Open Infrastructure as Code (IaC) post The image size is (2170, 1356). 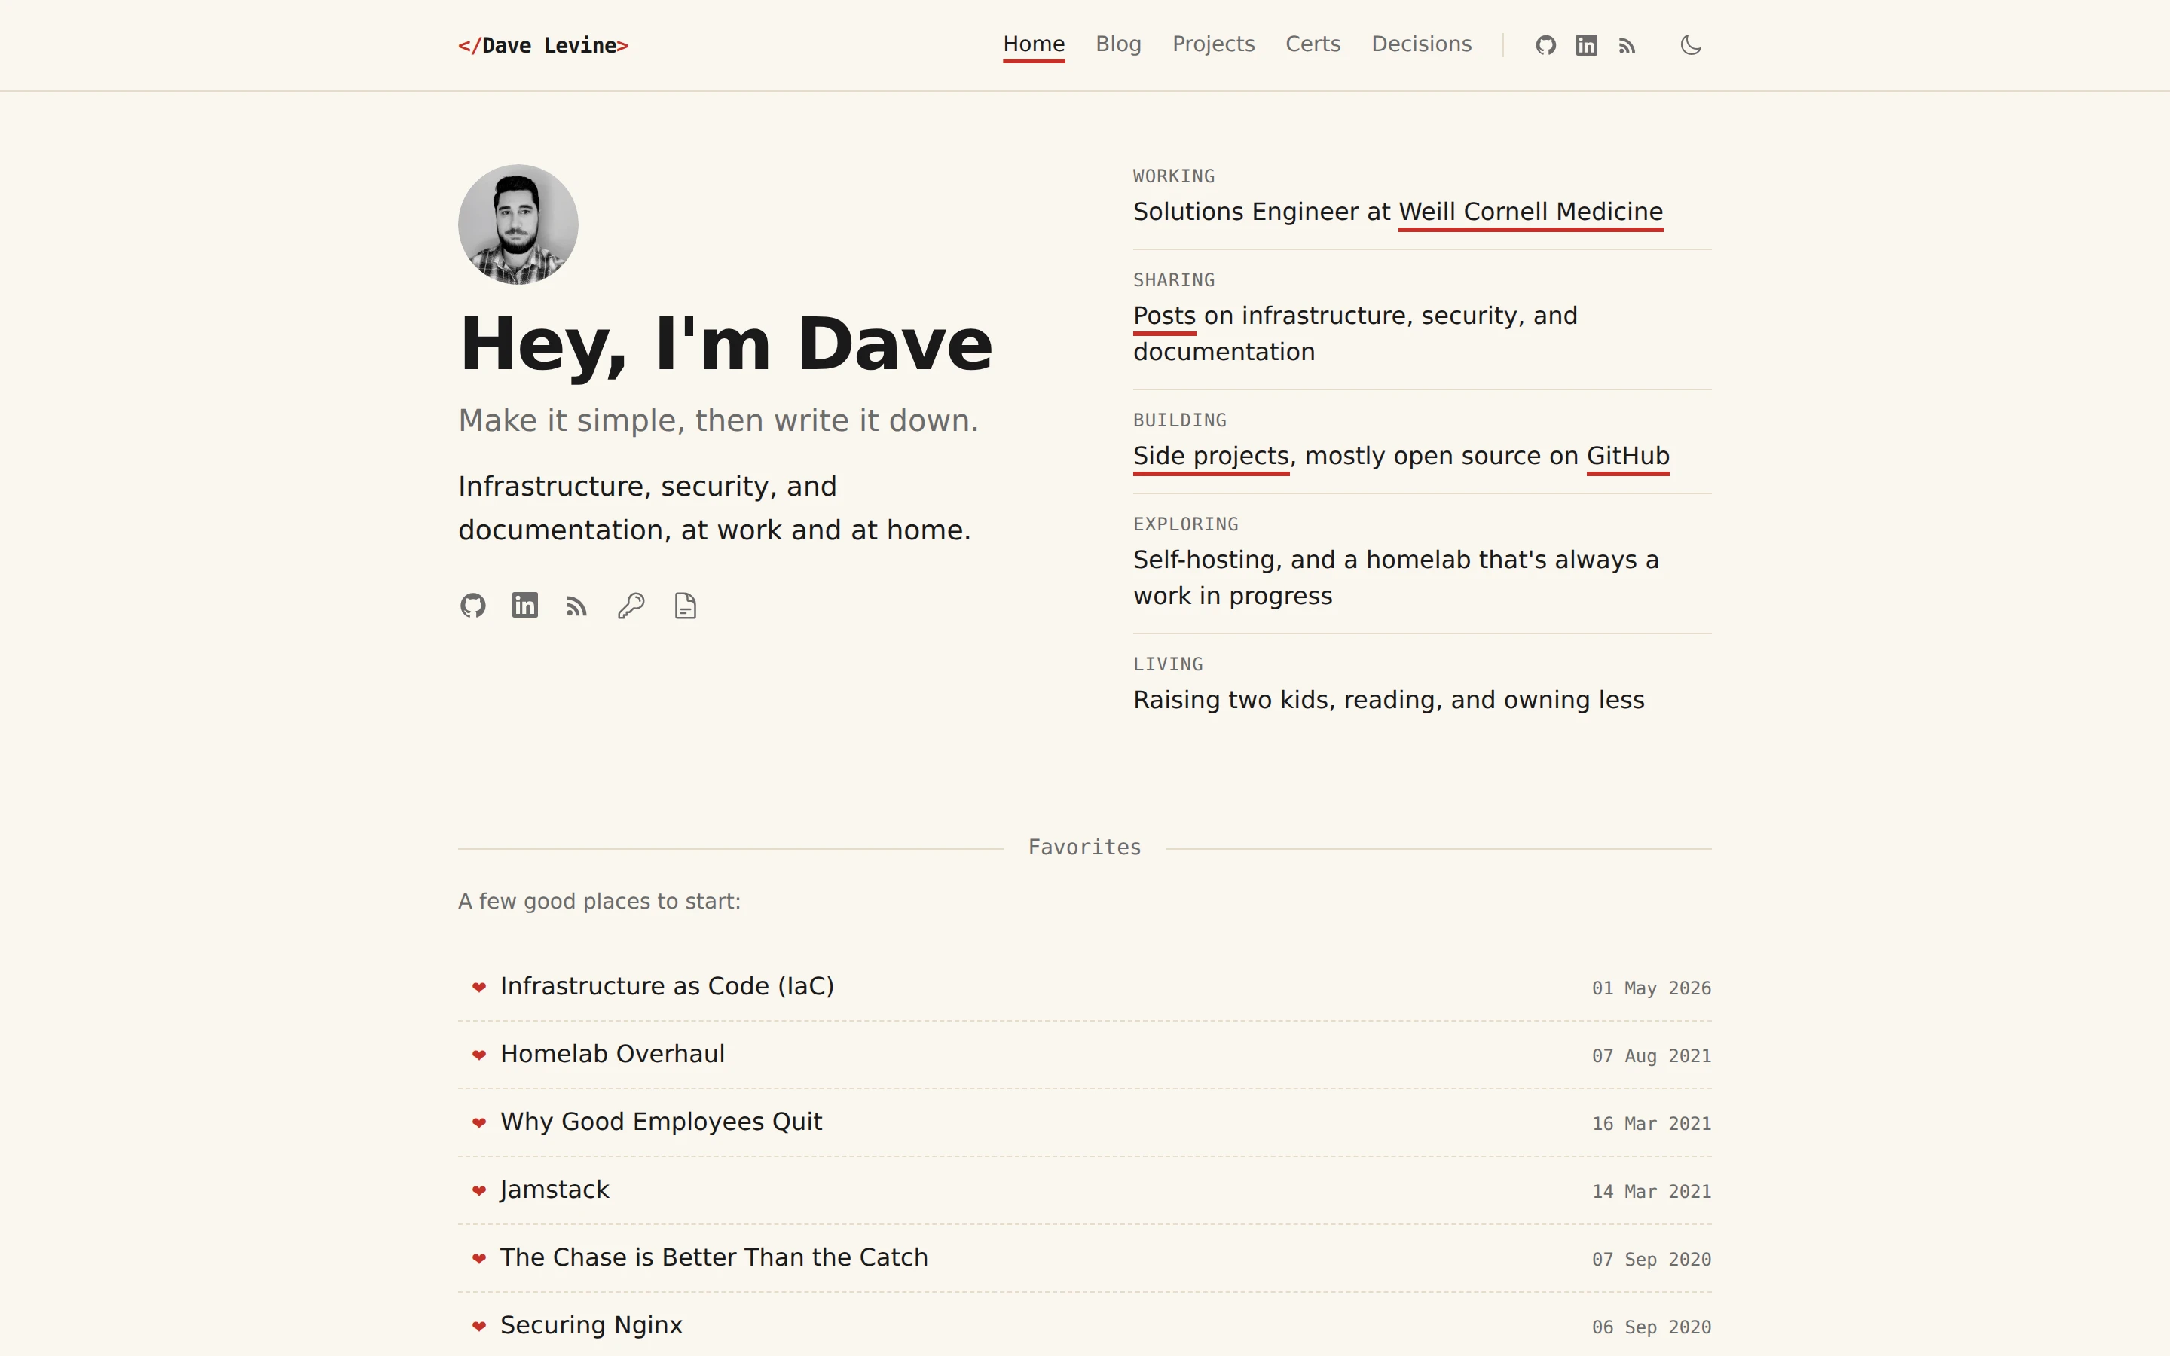tap(667, 985)
